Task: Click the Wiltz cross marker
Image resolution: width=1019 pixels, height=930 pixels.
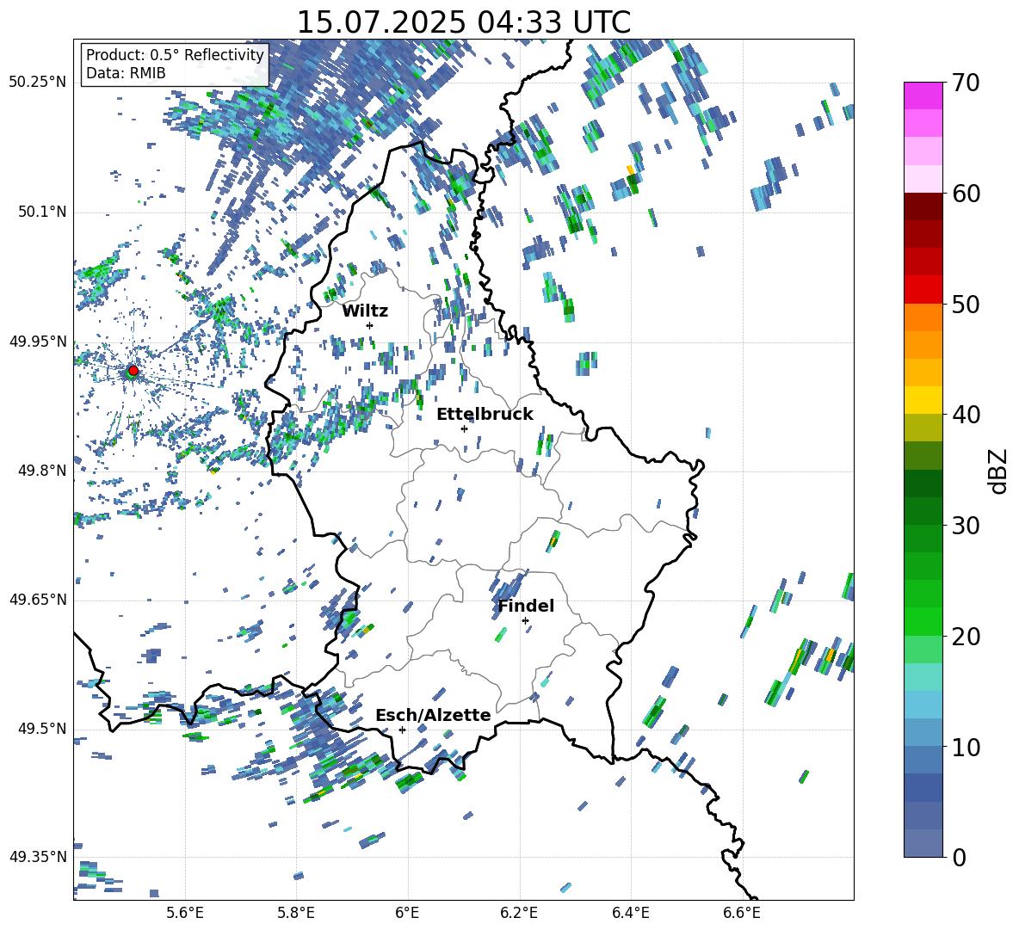Action: click(369, 325)
